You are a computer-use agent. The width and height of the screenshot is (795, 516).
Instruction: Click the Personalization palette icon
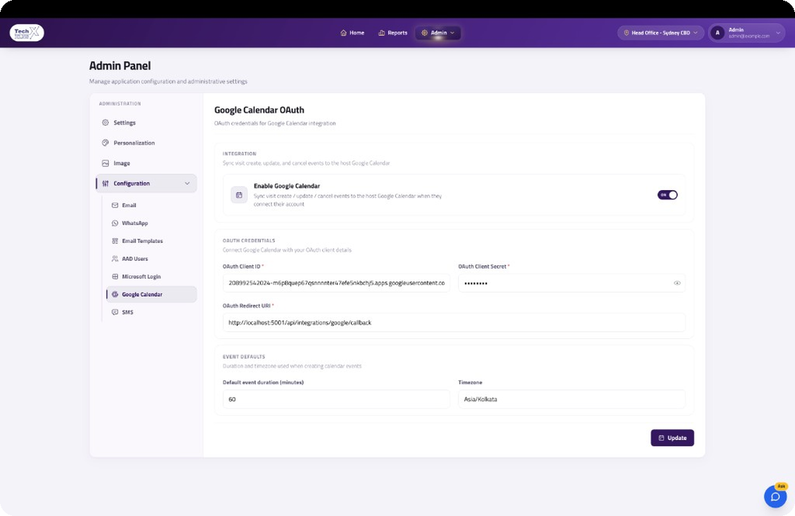click(x=105, y=143)
